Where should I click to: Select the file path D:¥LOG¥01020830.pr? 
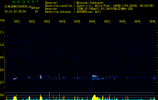18,6
